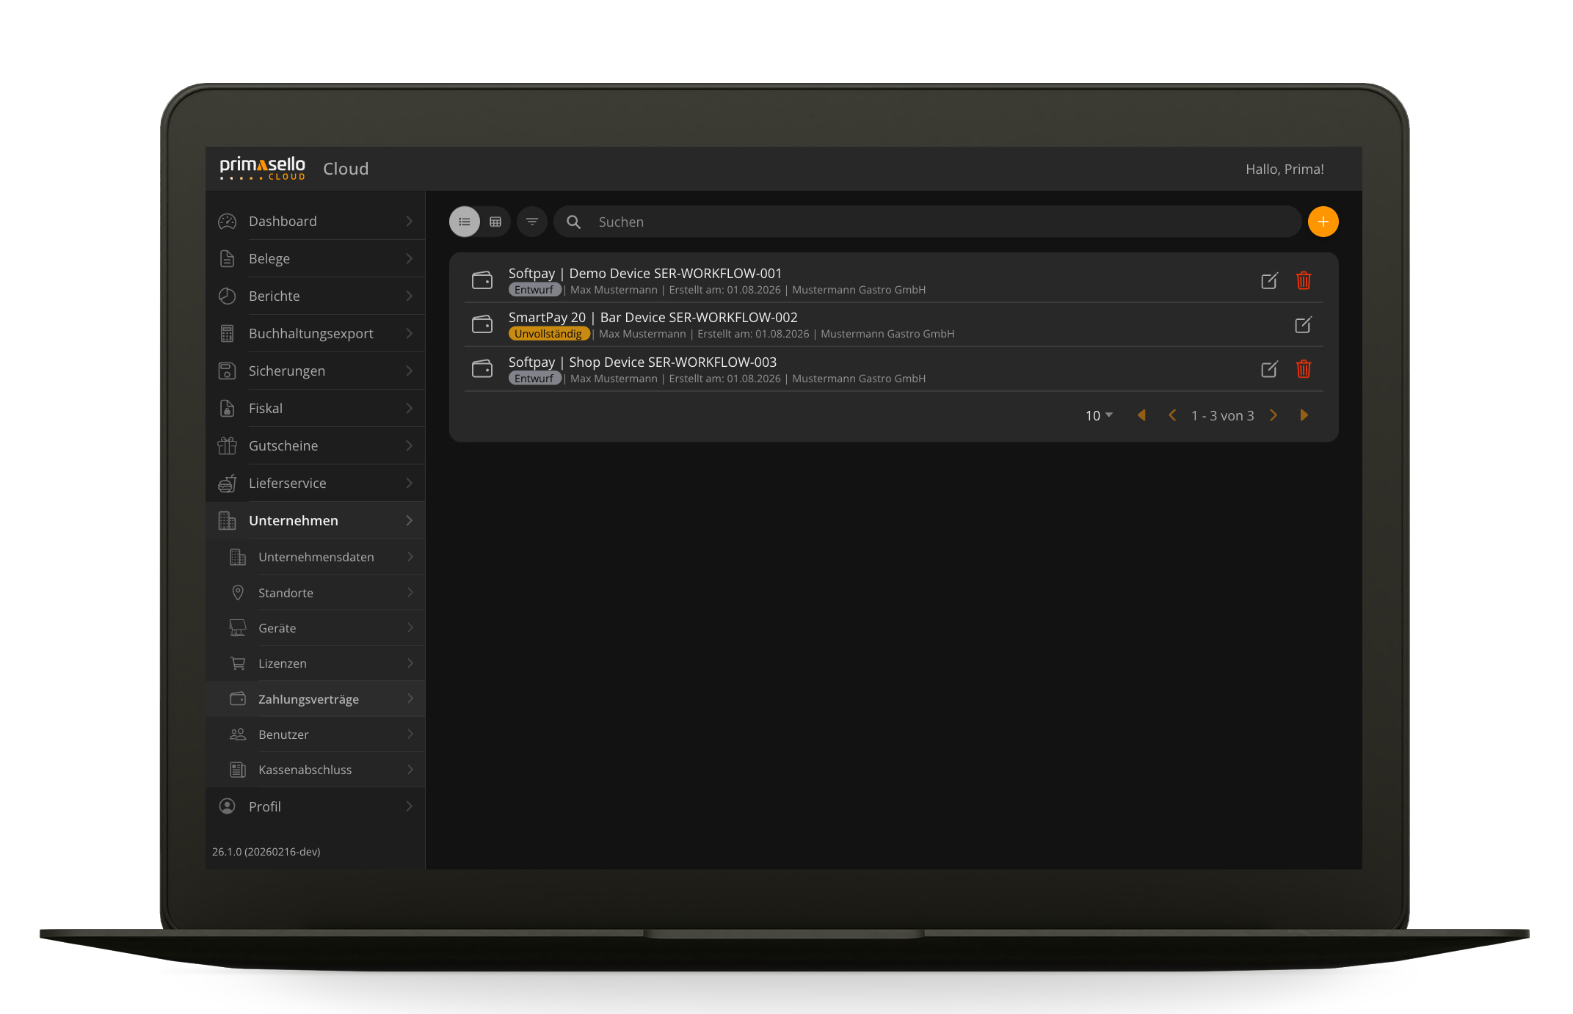Open the Dashboard menu item

pyautogui.click(x=316, y=221)
